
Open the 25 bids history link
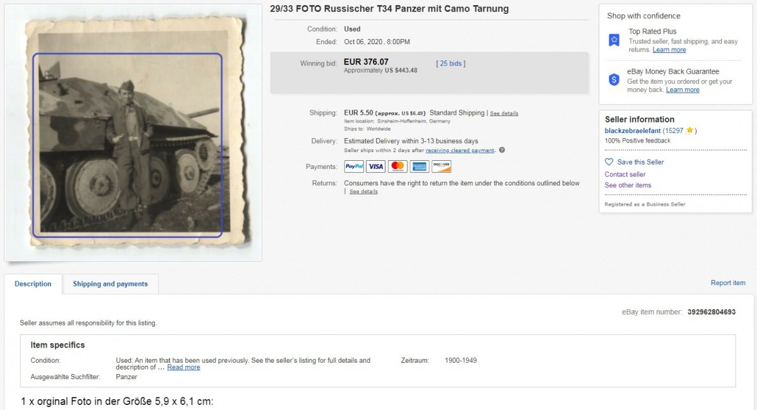pyautogui.click(x=451, y=63)
